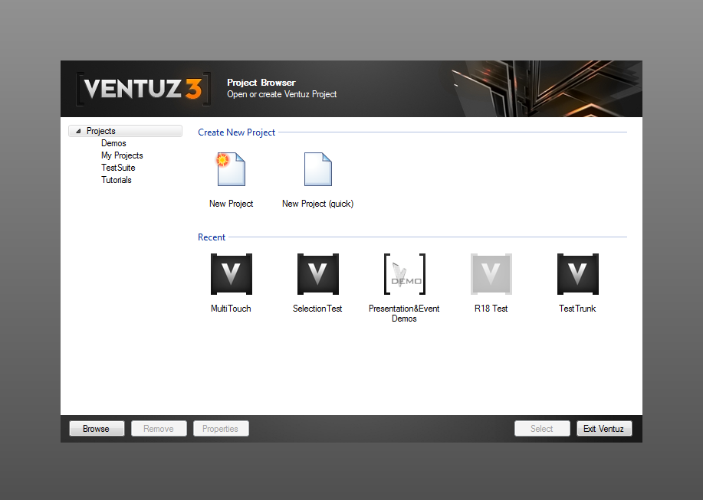Open Demos folder in tree

pyautogui.click(x=113, y=143)
